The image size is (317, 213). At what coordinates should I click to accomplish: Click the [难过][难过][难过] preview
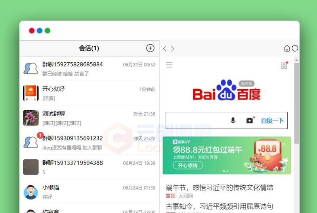click(62, 123)
